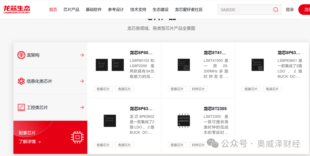Click 配套芯片 tag under 龙芯8T41 card
Viewport: 310px width, 156px height.
177,89
